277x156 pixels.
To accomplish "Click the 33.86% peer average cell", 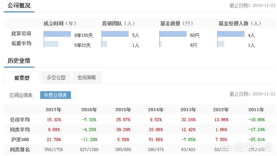I will click(x=156, y=130).
